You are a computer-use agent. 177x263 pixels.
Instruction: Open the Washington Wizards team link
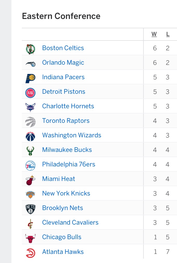tap(72, 135)
